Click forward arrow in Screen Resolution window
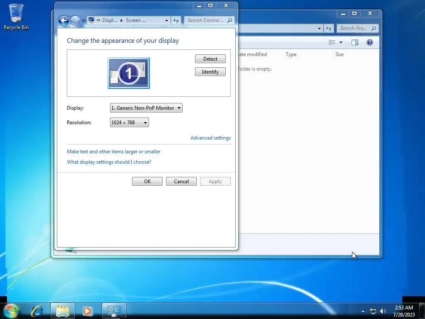 [x=75, y=20]
